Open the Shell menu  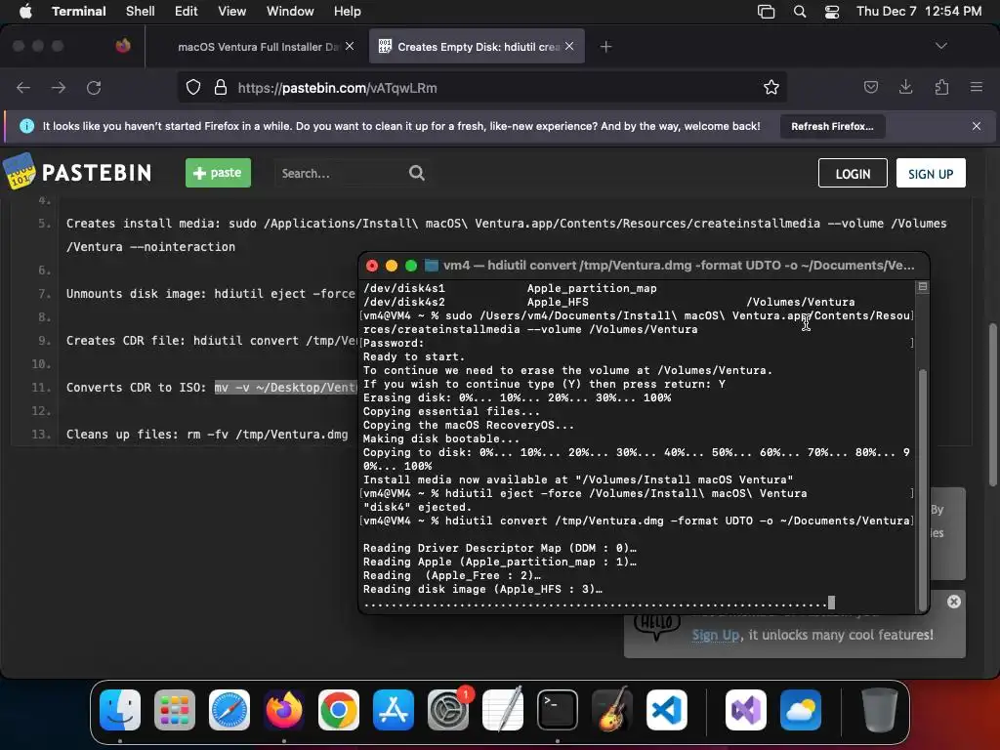[141, 11]
